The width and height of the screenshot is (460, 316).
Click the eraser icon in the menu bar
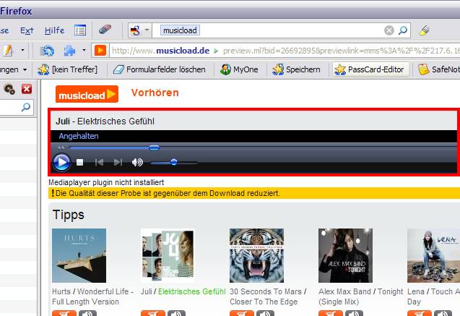105,30
